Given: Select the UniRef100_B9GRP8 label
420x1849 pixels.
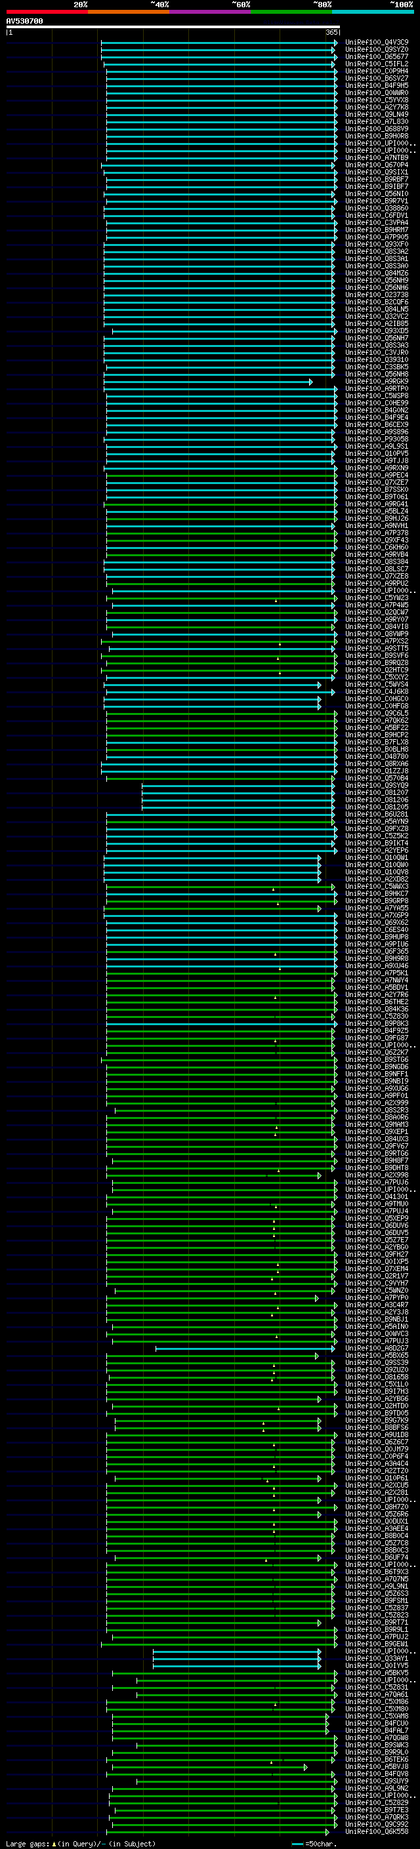Looking at the screenshot, I should 376,901.
